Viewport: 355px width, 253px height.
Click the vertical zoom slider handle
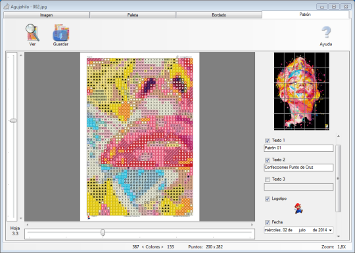point(13,121)
